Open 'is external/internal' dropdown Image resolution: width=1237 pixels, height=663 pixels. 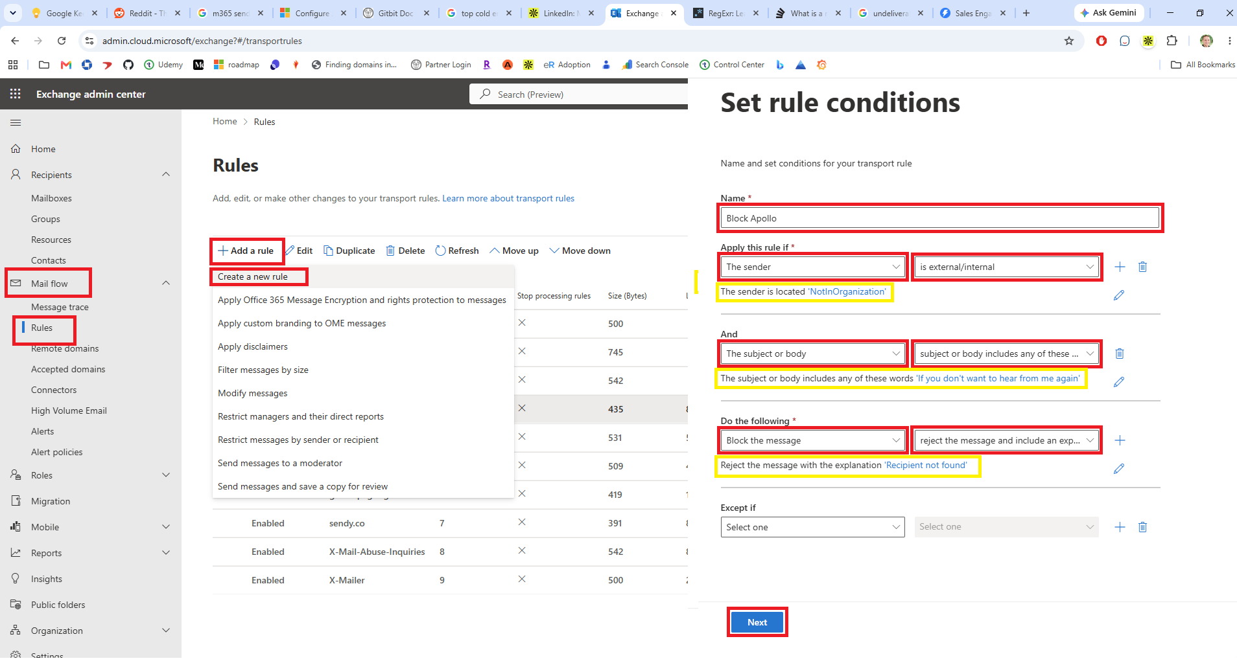(1006, 267)
